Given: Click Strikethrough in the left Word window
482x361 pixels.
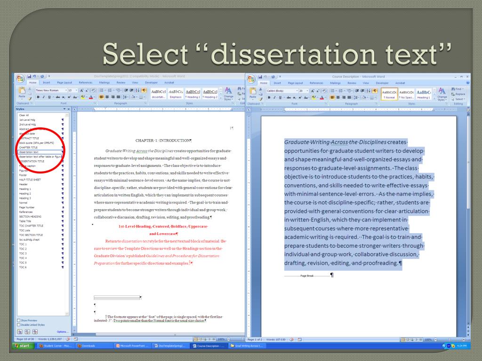Looking at the screenshot, I should click(57, 97).
